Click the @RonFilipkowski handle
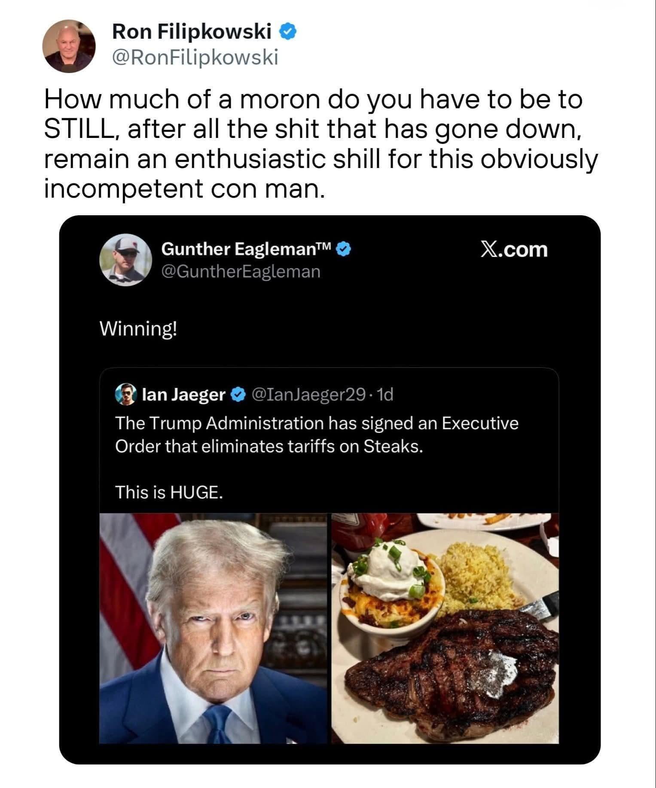Viewport: 656px width, 788px height. click(x=195, y=57)
